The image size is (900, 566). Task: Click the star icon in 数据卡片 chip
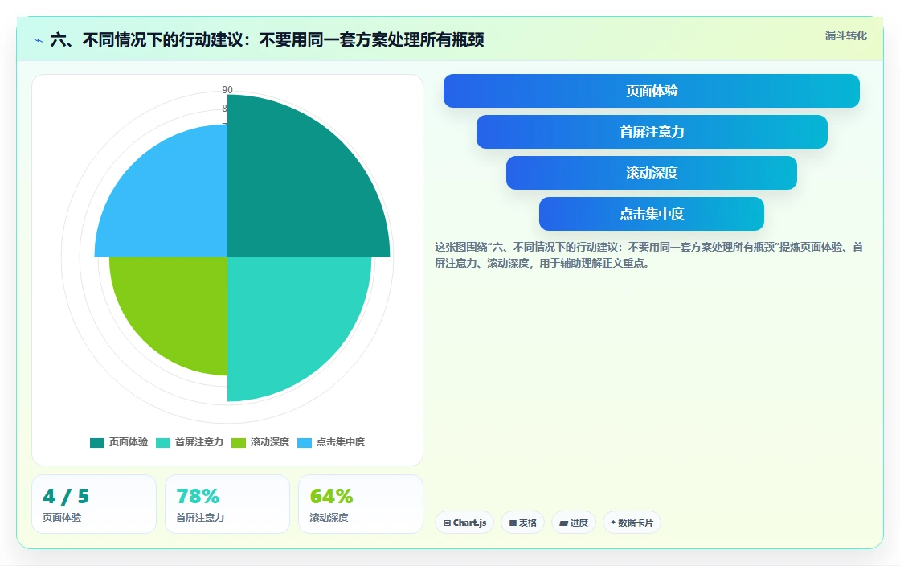click(x=613, y=523)
